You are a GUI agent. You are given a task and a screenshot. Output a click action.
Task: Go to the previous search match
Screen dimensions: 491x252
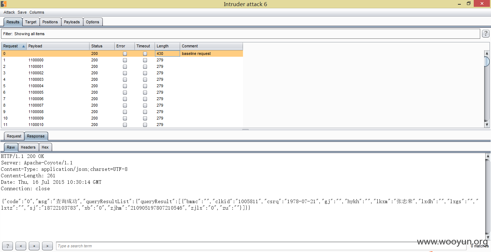21,246
